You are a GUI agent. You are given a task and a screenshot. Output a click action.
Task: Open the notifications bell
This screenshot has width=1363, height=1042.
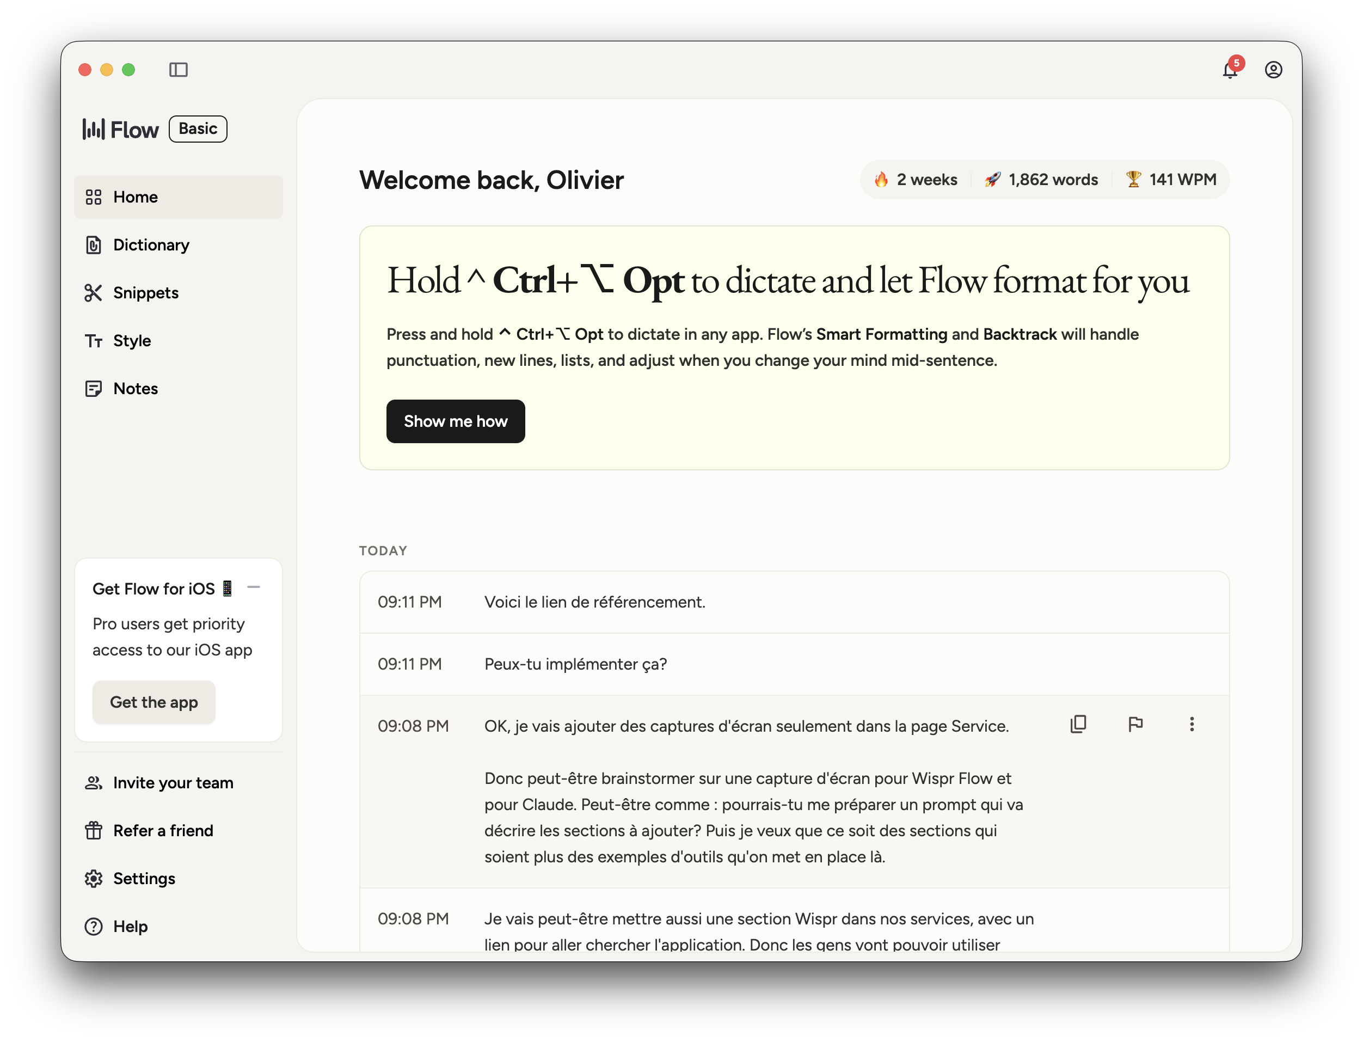1230,71
